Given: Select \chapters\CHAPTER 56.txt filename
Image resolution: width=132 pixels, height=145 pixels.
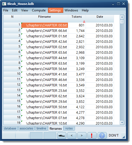Looking at the screenshot, I should [x=44, y=69].
